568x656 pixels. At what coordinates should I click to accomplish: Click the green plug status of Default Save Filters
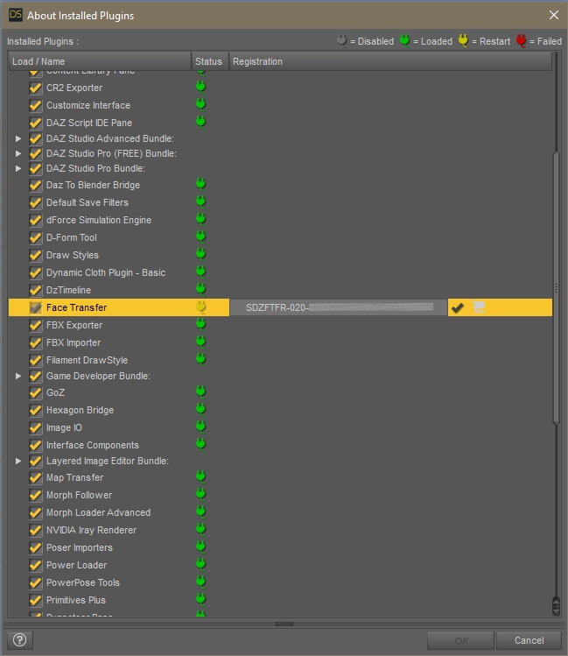pyautogui.click(x=201, y=201)
